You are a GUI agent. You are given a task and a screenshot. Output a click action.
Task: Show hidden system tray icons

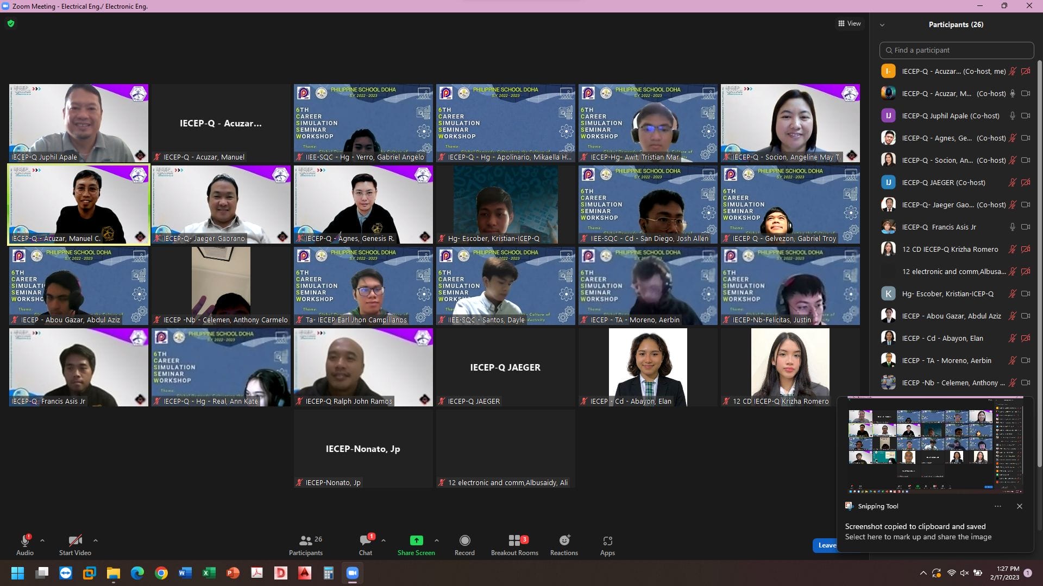tap(923, 573)
